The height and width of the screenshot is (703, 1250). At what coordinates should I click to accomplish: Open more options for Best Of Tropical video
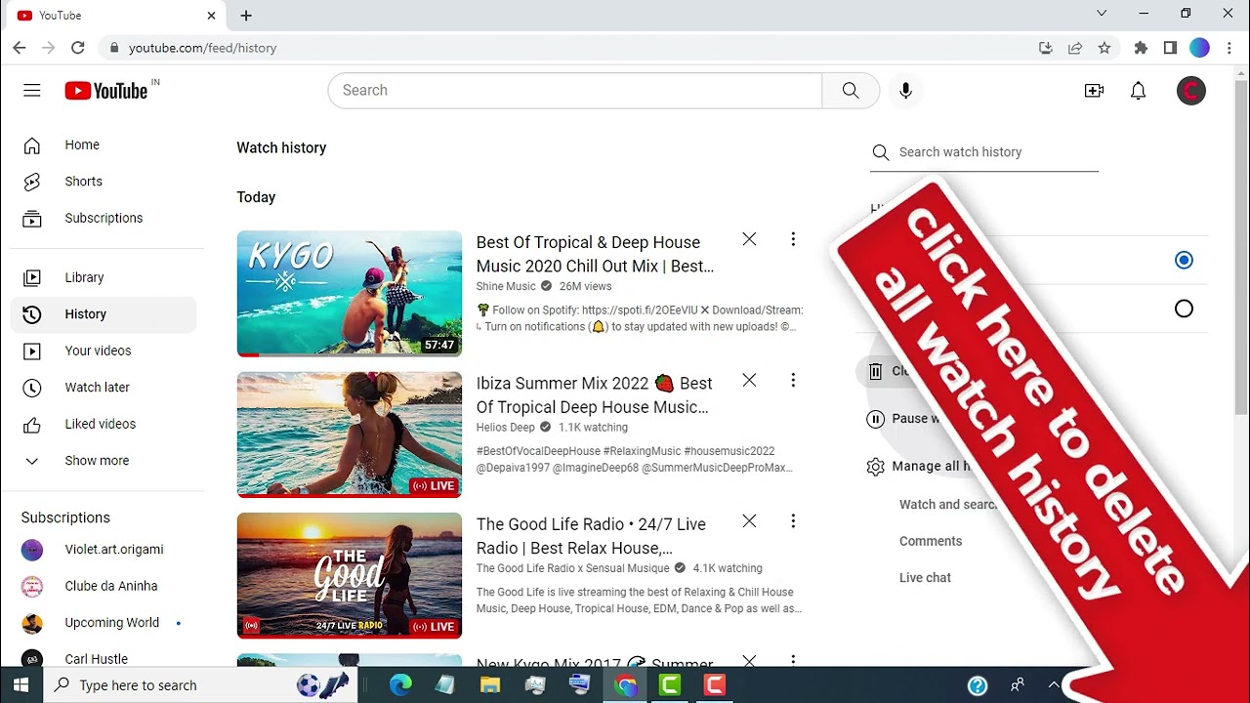pos(793,239)
